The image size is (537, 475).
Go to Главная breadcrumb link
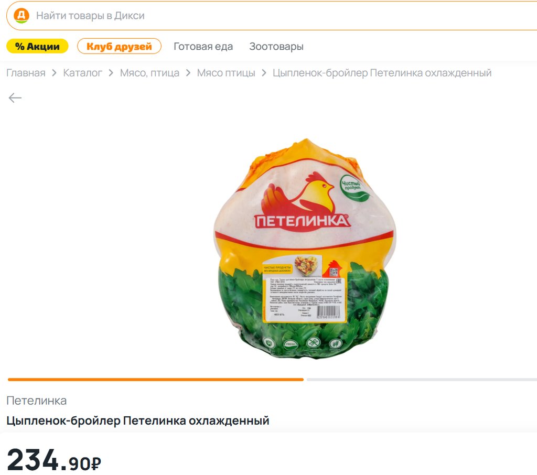(x=26, y=73)
